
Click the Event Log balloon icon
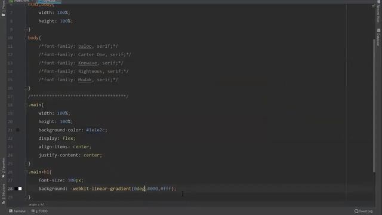[x=356, y=211]
